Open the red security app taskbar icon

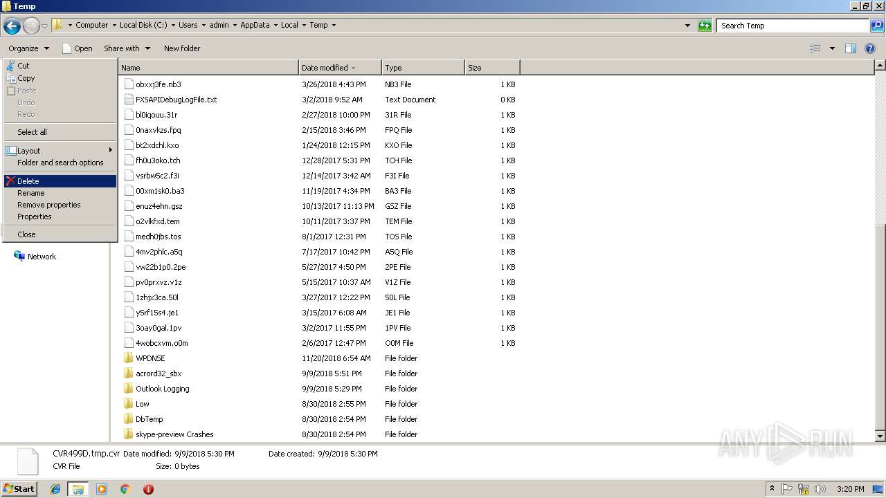point(148,489)
